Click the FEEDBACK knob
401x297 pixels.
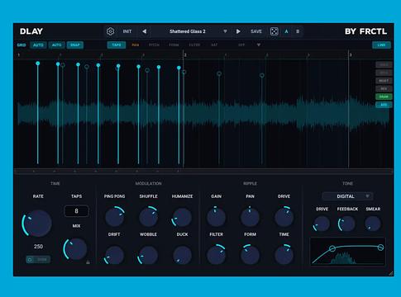pos(346,224)
